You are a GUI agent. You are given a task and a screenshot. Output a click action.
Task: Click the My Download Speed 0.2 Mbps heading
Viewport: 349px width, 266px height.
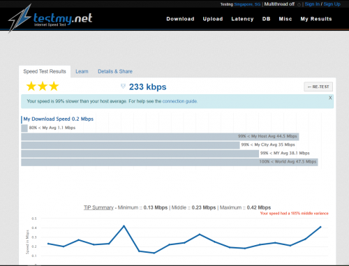pos(58,119)
